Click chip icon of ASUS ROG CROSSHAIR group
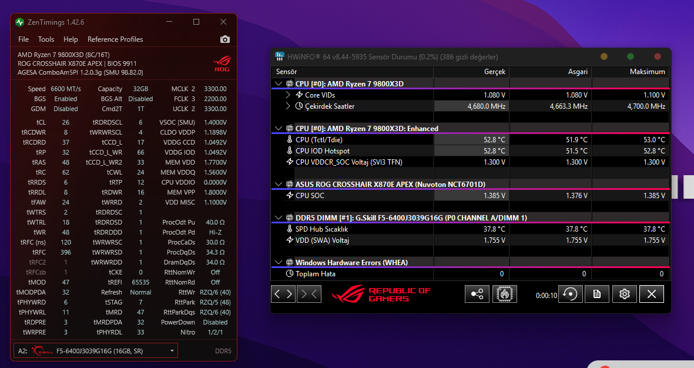The height and width of the screenshot is (368, 694). [290, 184]
